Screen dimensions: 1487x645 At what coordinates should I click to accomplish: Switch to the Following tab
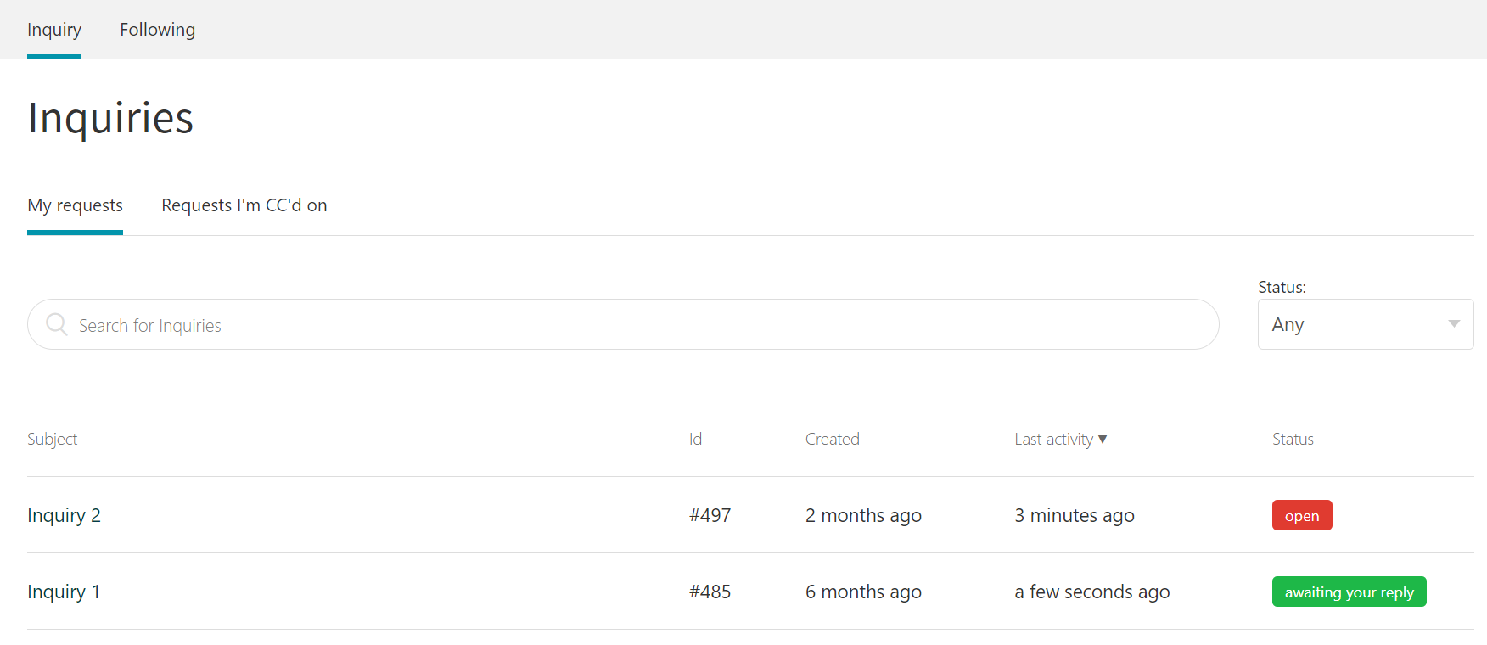(x=157, y=29)
